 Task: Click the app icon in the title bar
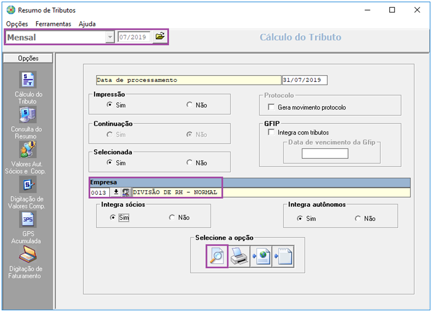11,10
